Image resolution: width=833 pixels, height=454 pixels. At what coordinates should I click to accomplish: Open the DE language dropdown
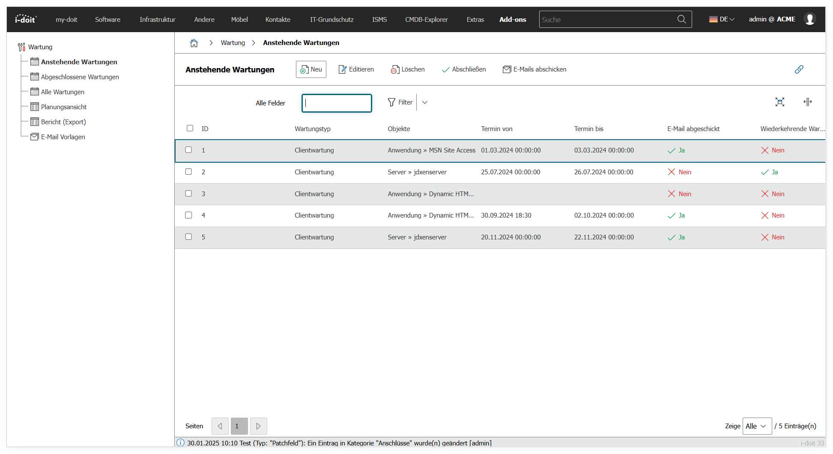pos(722,19)
